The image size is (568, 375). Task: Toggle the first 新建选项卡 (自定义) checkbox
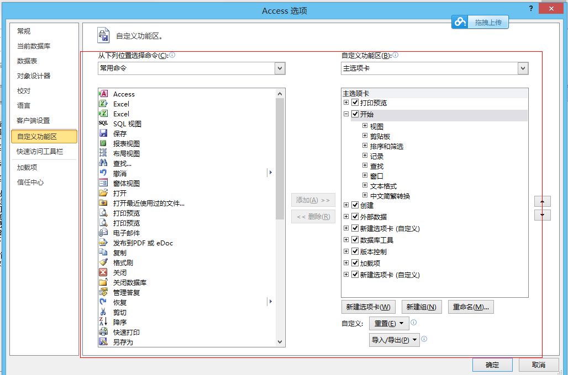point(355,228)
